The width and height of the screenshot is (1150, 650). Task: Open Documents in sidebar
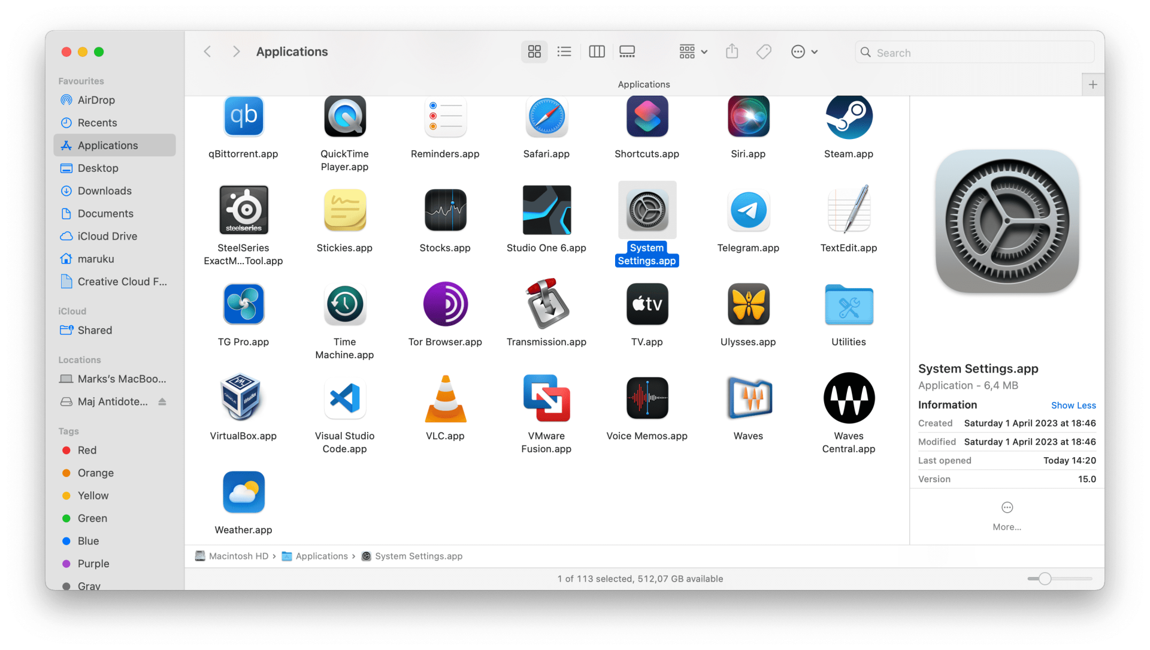click(114, 214)
